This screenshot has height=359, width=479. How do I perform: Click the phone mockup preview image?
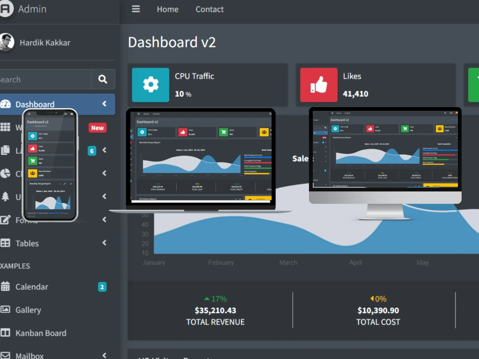50,165
